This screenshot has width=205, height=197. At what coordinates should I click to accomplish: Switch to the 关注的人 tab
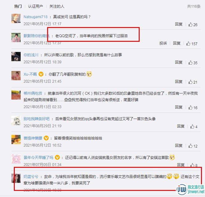coord(57,6)
